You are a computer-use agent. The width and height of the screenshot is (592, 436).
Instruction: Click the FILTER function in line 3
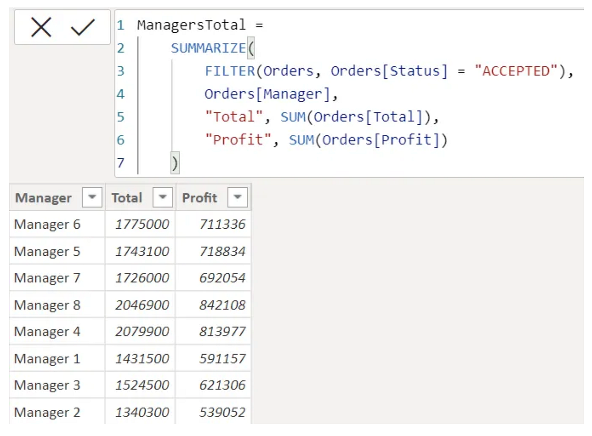pos(230,71)
